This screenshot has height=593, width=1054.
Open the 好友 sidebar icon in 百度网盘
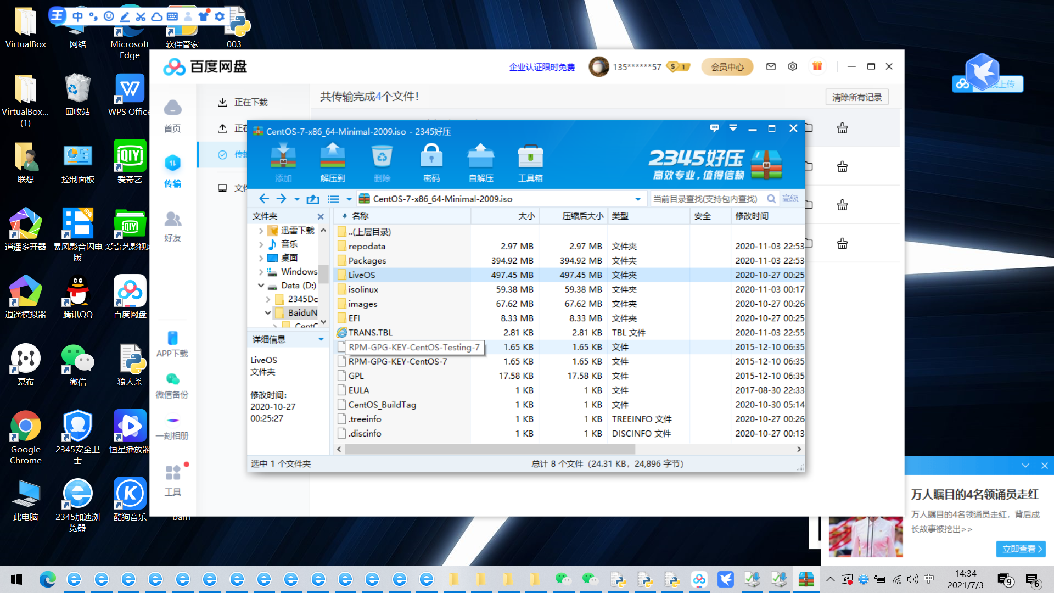(x=172, y=226)
